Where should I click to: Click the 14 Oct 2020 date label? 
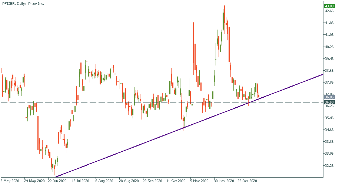[176, 181]
